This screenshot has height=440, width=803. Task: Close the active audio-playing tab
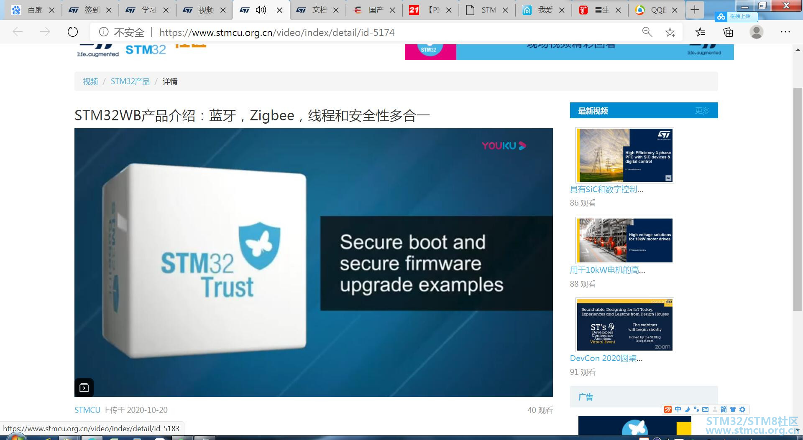(279, 10)
